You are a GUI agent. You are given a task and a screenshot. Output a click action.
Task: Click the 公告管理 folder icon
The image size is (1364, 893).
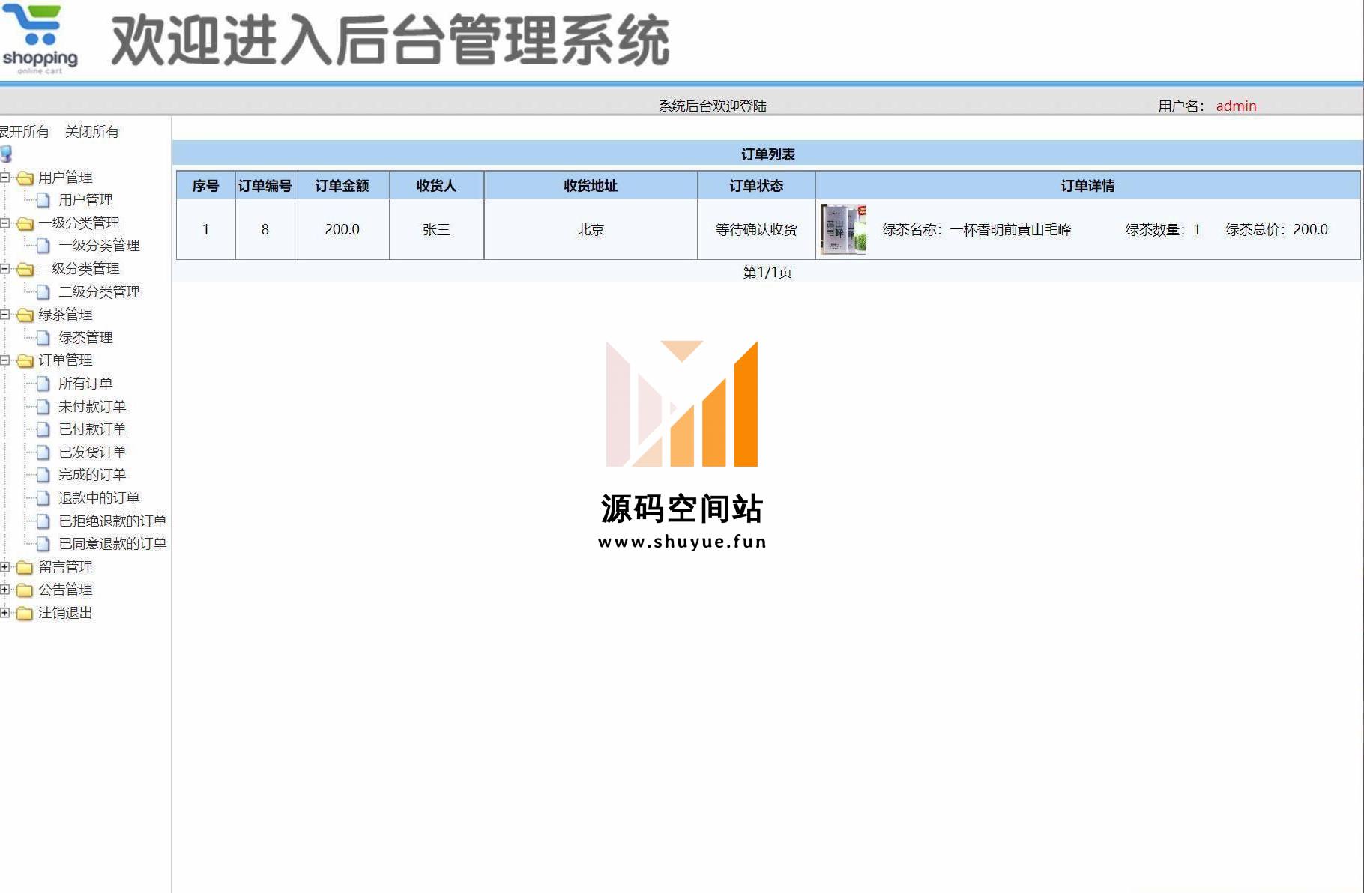coord(25,590)
